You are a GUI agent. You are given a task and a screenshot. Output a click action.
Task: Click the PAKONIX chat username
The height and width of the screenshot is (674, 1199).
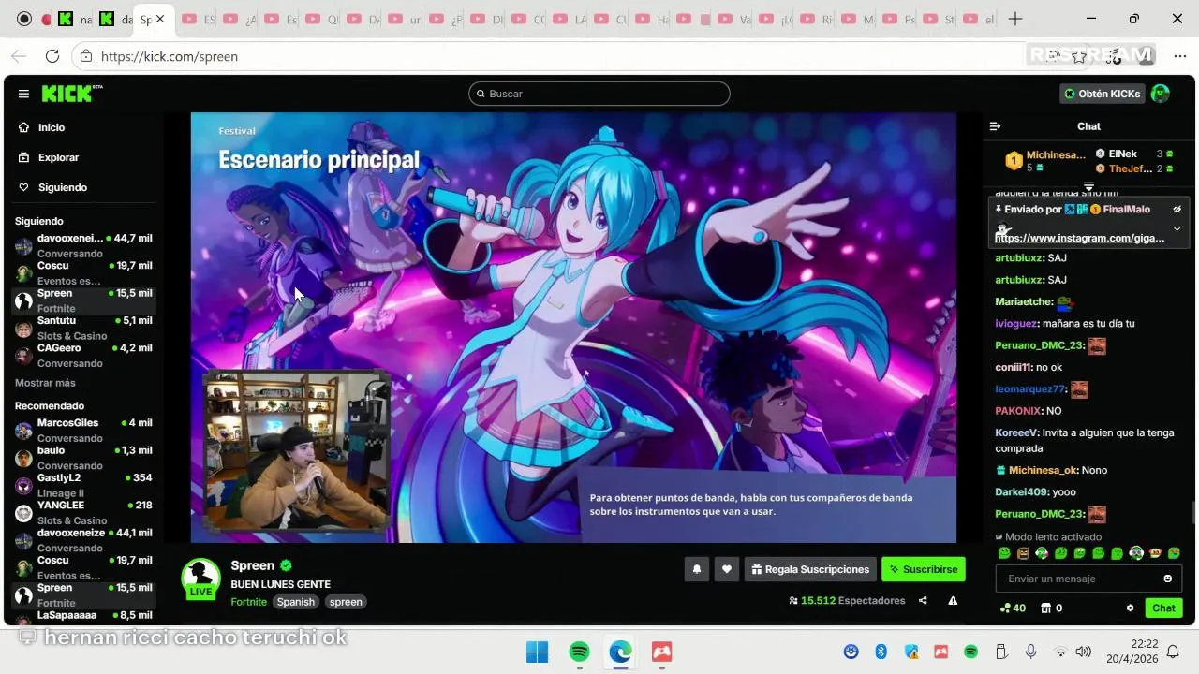pos(1018,411)
